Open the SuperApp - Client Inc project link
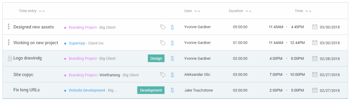 [86, 43]
